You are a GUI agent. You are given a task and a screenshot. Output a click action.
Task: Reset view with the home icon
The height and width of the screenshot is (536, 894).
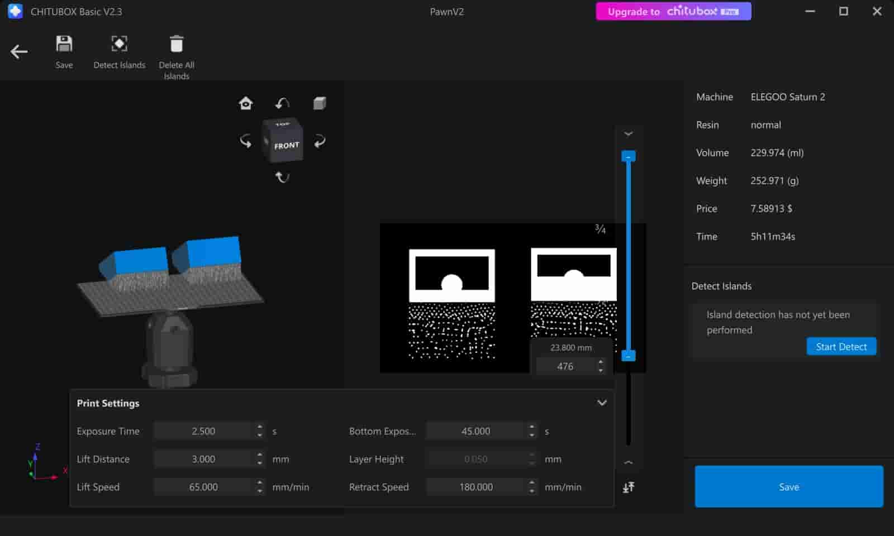pyautogui.click(x=246, y=103)
